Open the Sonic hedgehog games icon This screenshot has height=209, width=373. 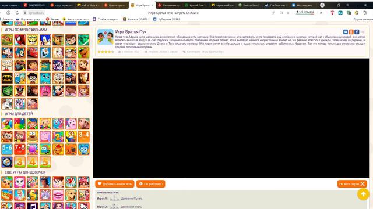(45, 40)
